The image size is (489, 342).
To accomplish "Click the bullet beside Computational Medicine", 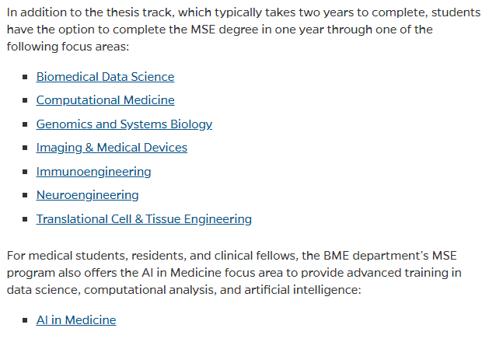I will tap(25, 100).
